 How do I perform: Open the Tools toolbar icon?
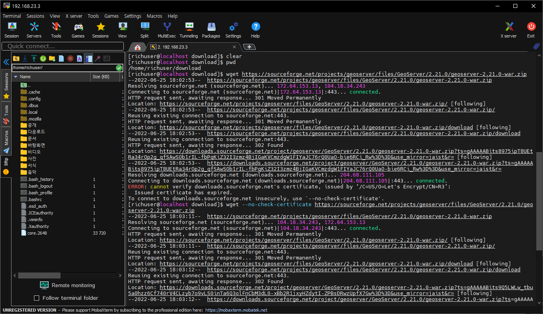pos(56,30)
